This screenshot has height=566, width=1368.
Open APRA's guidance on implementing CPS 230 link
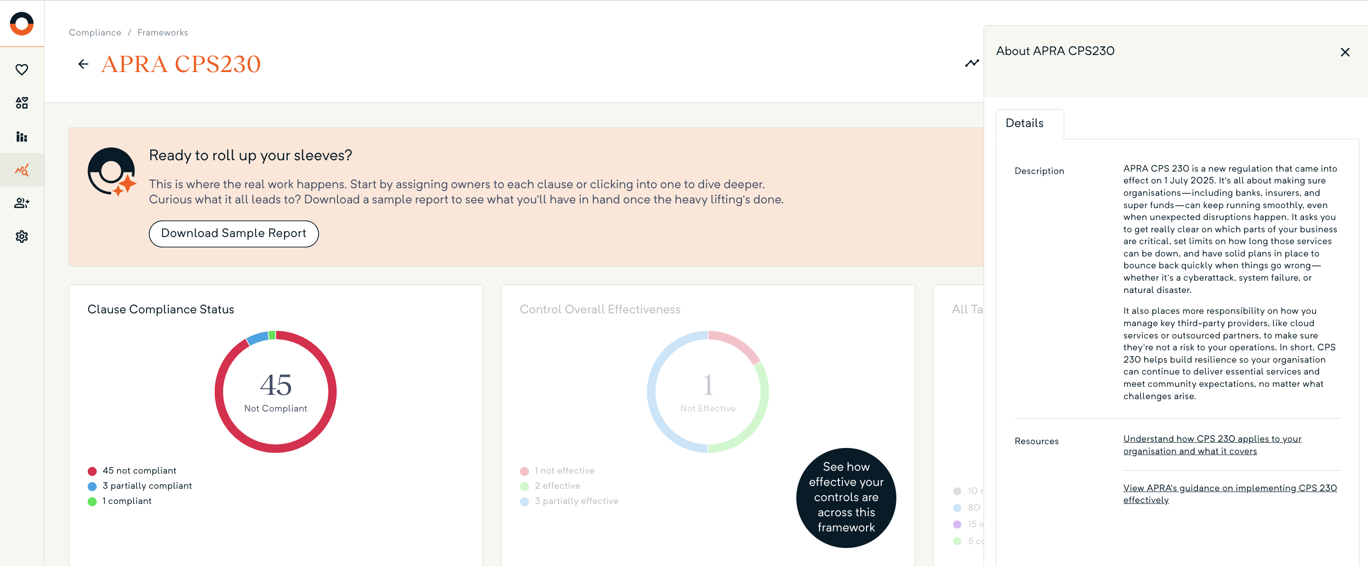pyautogui.click(x=1230, y=494)
